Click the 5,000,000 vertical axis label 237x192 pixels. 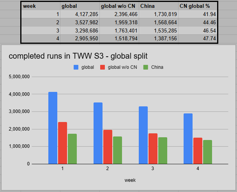pos(19,77)
